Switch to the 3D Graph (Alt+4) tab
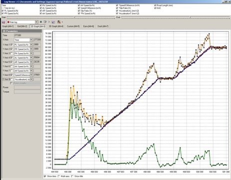 click(x=56, y=26)
